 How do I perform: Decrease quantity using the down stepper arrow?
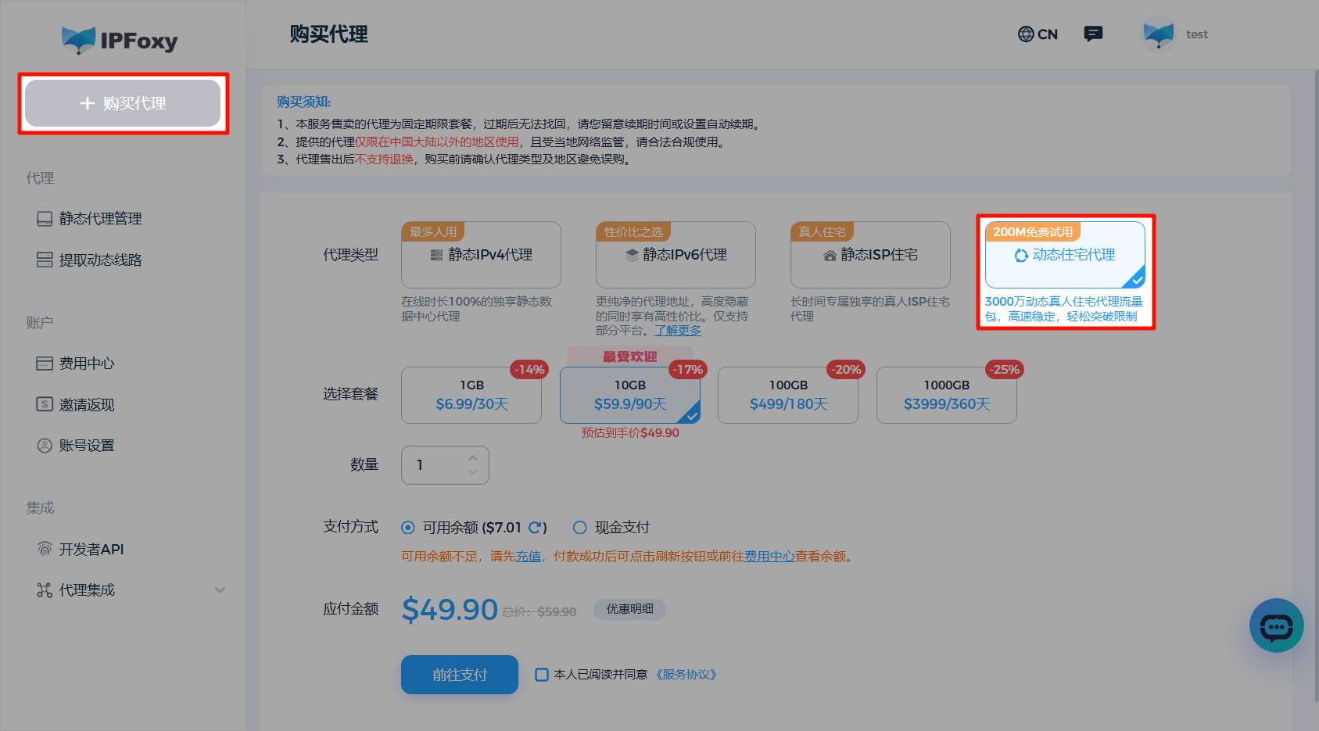[472, 471]
